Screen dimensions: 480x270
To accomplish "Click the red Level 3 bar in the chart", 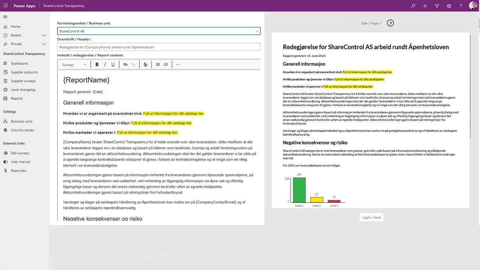I will 334,201.
